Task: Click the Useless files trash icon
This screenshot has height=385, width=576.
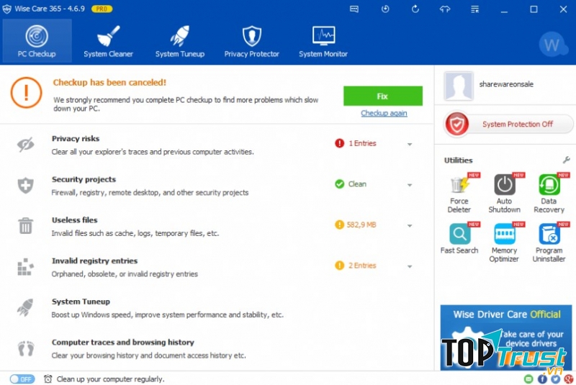Action: 26,225
